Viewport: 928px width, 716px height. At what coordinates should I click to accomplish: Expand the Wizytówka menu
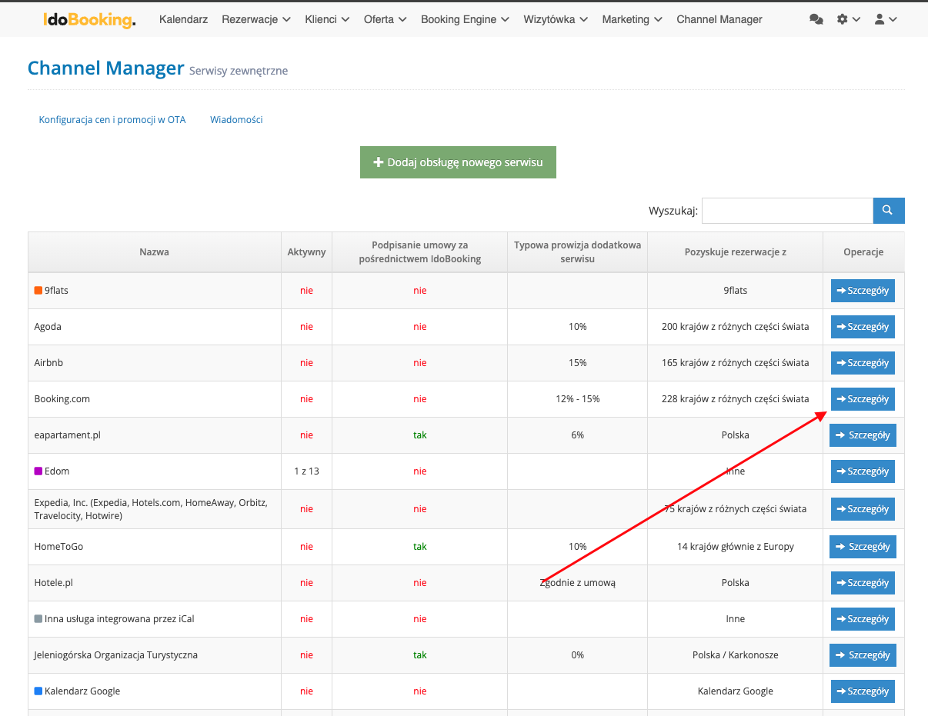pos(556,19)
